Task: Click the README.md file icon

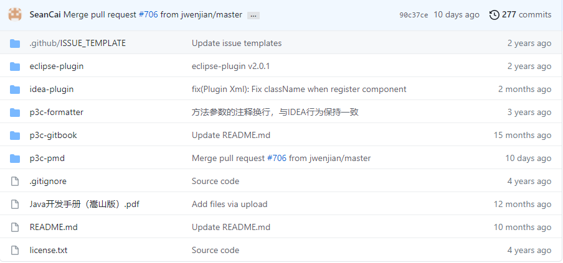Action: 16,228
